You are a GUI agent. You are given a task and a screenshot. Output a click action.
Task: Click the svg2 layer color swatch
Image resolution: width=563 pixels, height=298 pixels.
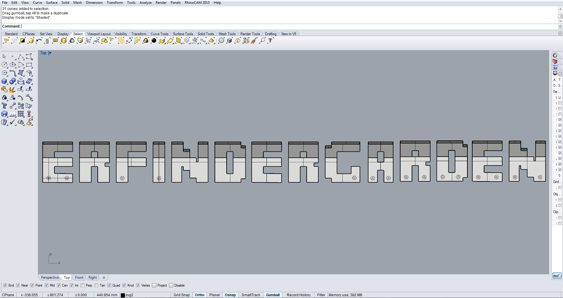123,295
